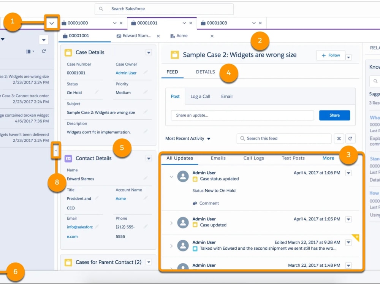The image size is (380, 285).
Task: Expand the first Admin User feed item chevron
Action: tap(171, 176)
